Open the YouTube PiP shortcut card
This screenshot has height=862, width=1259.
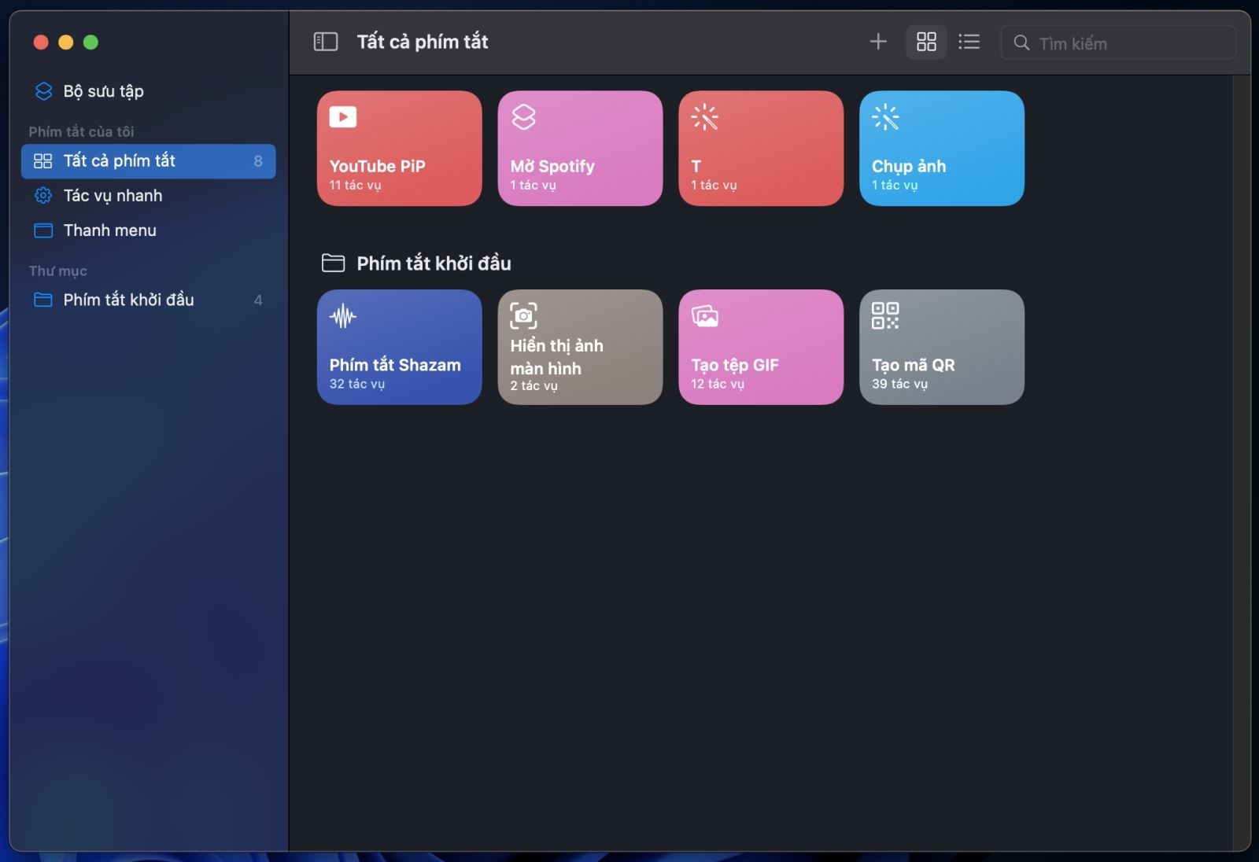coord(400,149)
